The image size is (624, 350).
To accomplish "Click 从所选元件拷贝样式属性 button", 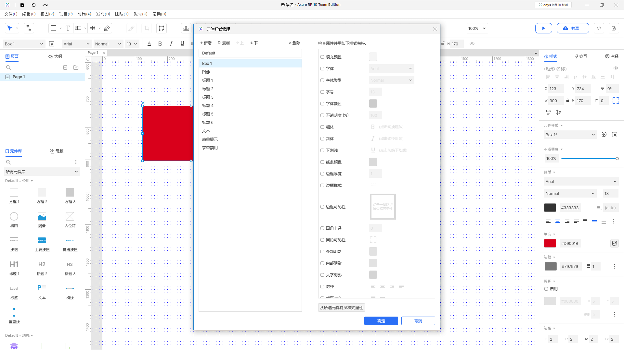I will [x=341, y=308].
